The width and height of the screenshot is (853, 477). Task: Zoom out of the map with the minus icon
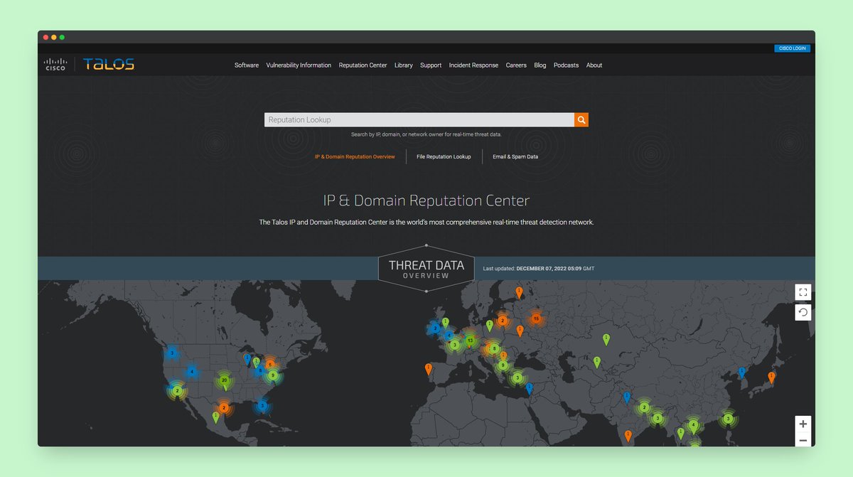(x=803, y=439)
